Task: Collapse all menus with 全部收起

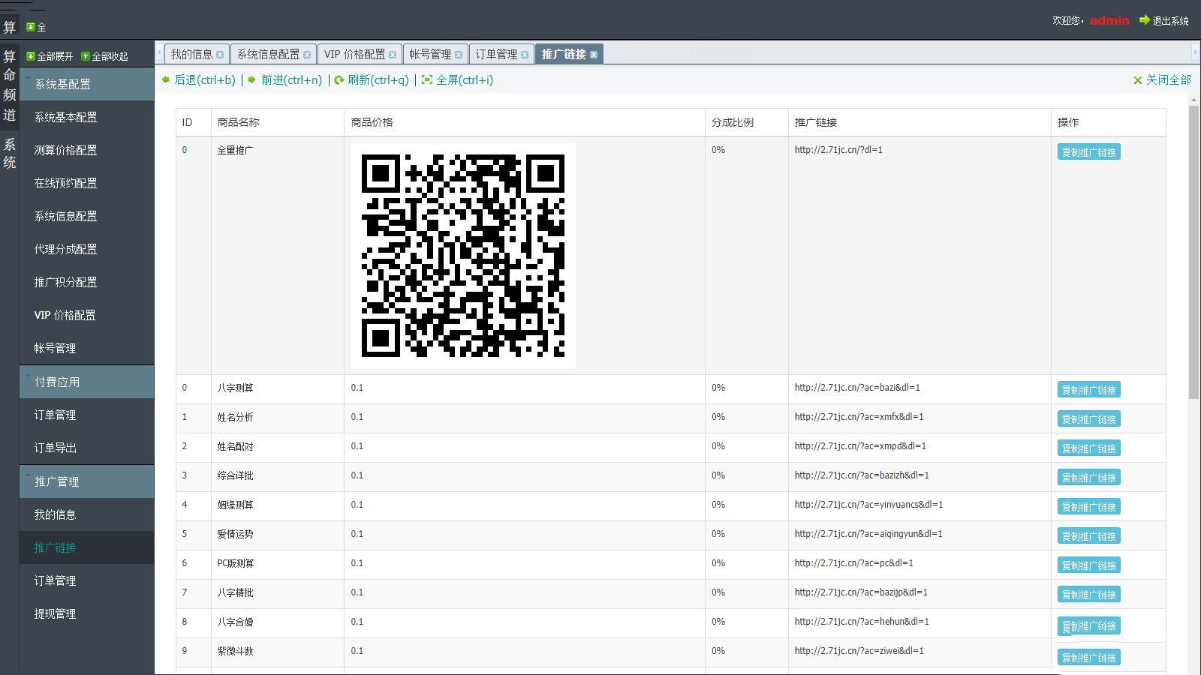Action: click(104, 56)
